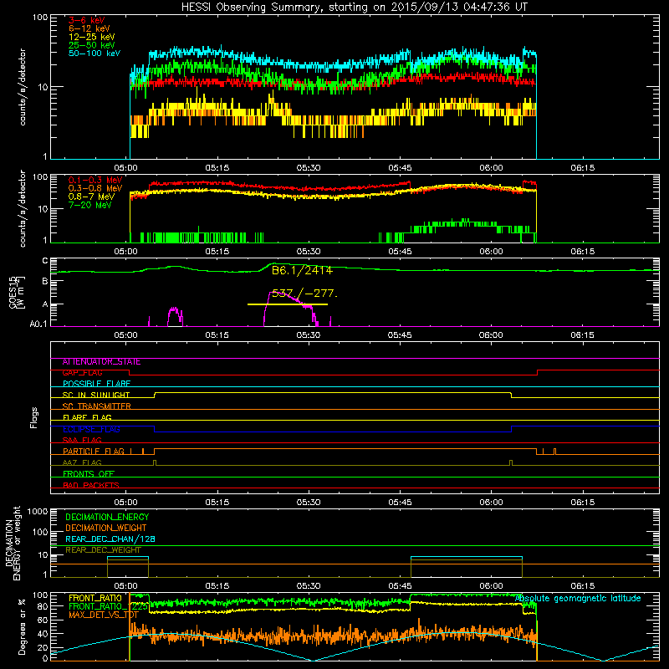Click the 06:15 tick label under the MeV panel
Screen dimensions: 669x669
click(x=582, y=252)
